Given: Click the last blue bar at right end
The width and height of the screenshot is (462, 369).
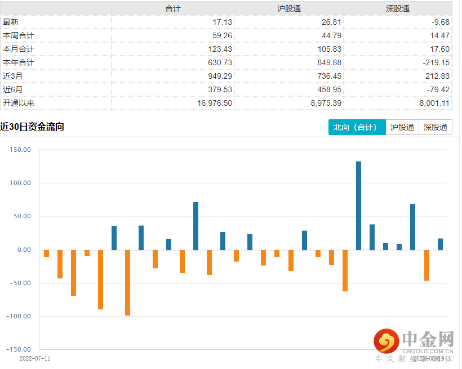Looking at the screenshot, I should click(440, 244).
